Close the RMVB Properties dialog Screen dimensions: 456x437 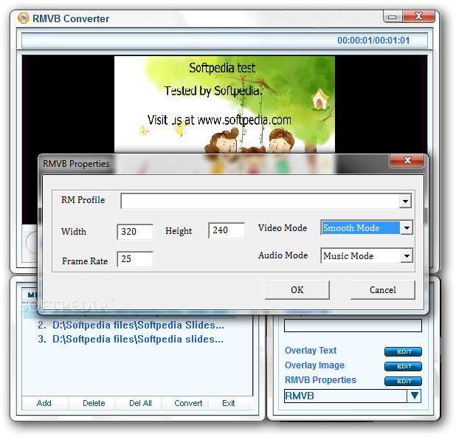[407, 161]
